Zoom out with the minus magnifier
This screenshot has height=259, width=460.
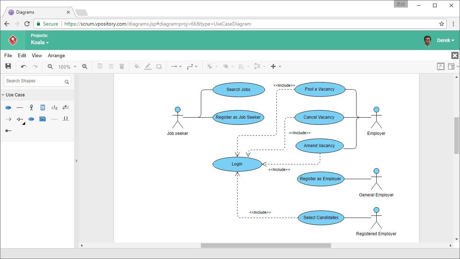coord(50,67)
